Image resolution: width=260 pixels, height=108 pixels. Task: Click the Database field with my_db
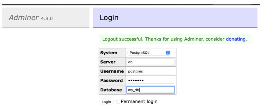(150, 90)
